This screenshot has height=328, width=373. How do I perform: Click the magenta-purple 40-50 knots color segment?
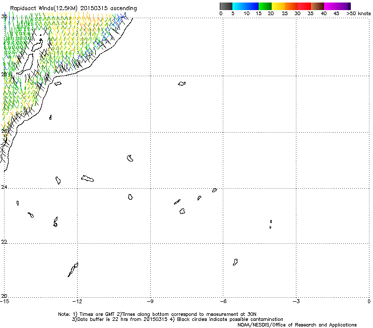pos(337,6)
